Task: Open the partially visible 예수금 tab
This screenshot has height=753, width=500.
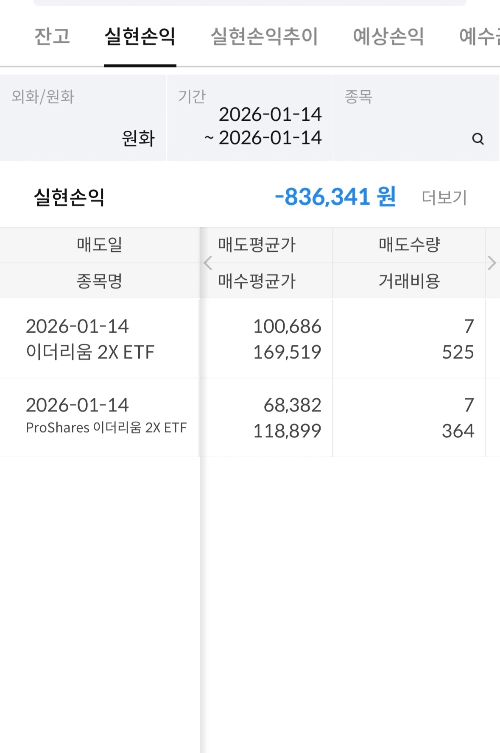Action: click(479, 36)
